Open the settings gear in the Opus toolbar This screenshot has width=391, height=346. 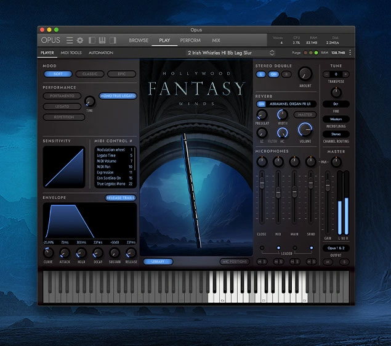(x=80, y=40)
